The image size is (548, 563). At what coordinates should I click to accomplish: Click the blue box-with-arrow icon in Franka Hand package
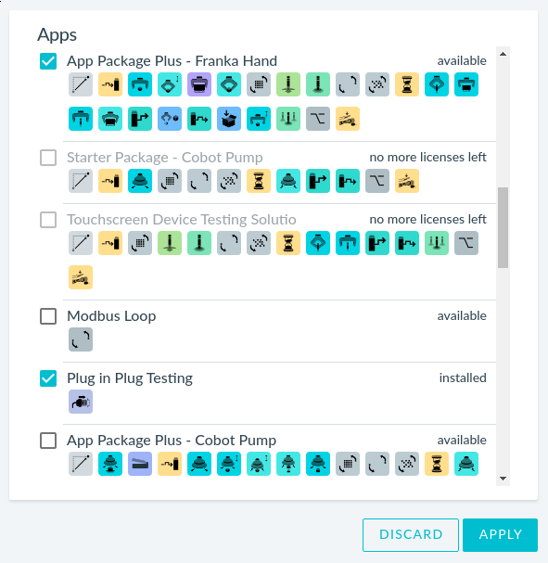(229, 119)
